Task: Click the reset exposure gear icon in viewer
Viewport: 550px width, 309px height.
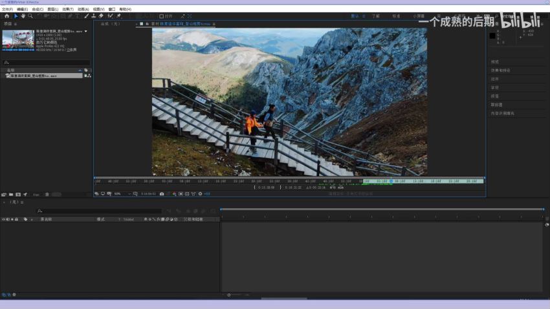Action: (201, 194)
